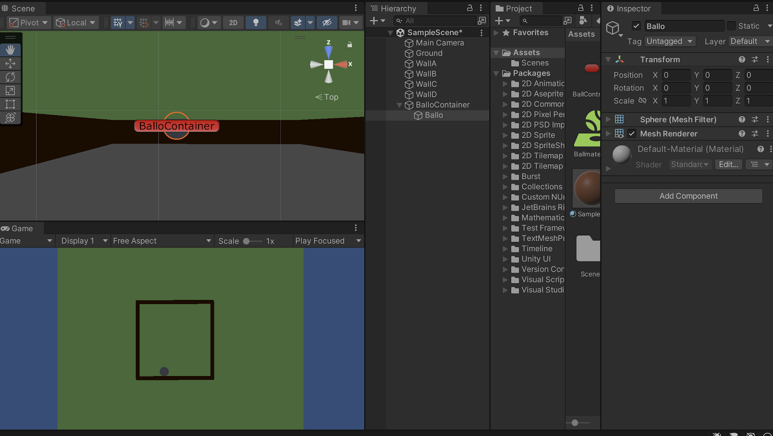This screenshot has height=436, width=773.
Task: Select the Rect tool in Scene toolbar
Action: pyautogui.click(x=10, y=104)
